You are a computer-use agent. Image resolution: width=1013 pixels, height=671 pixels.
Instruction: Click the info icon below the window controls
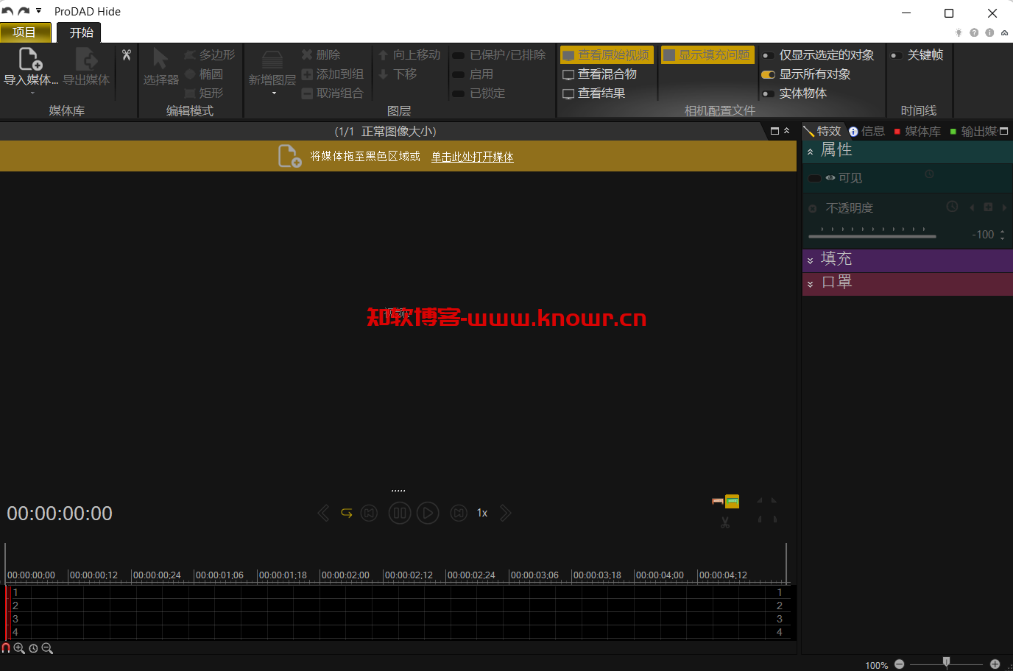[989, 32]
